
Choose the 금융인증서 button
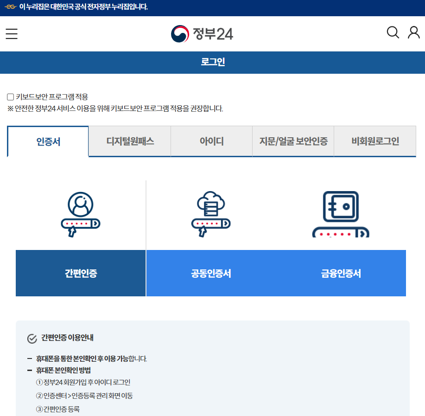click(x=341, y=273)
